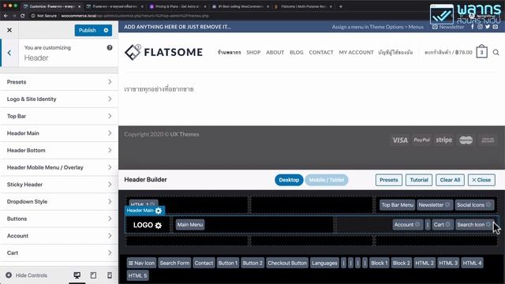The height and width of the screenshot is (284, 505).
Task: Open the MY ACCOUNT menu item
Action: [x=356, y=52]
